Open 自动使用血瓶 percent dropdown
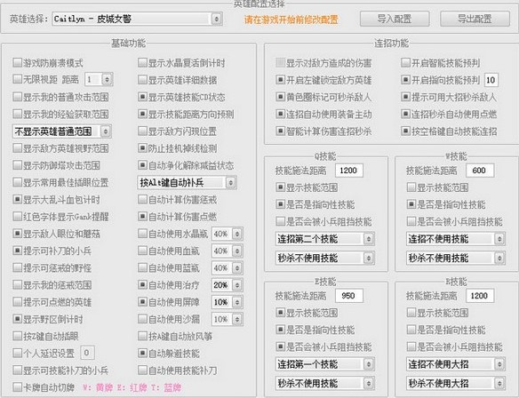519x398 pixels. [228, 251]
